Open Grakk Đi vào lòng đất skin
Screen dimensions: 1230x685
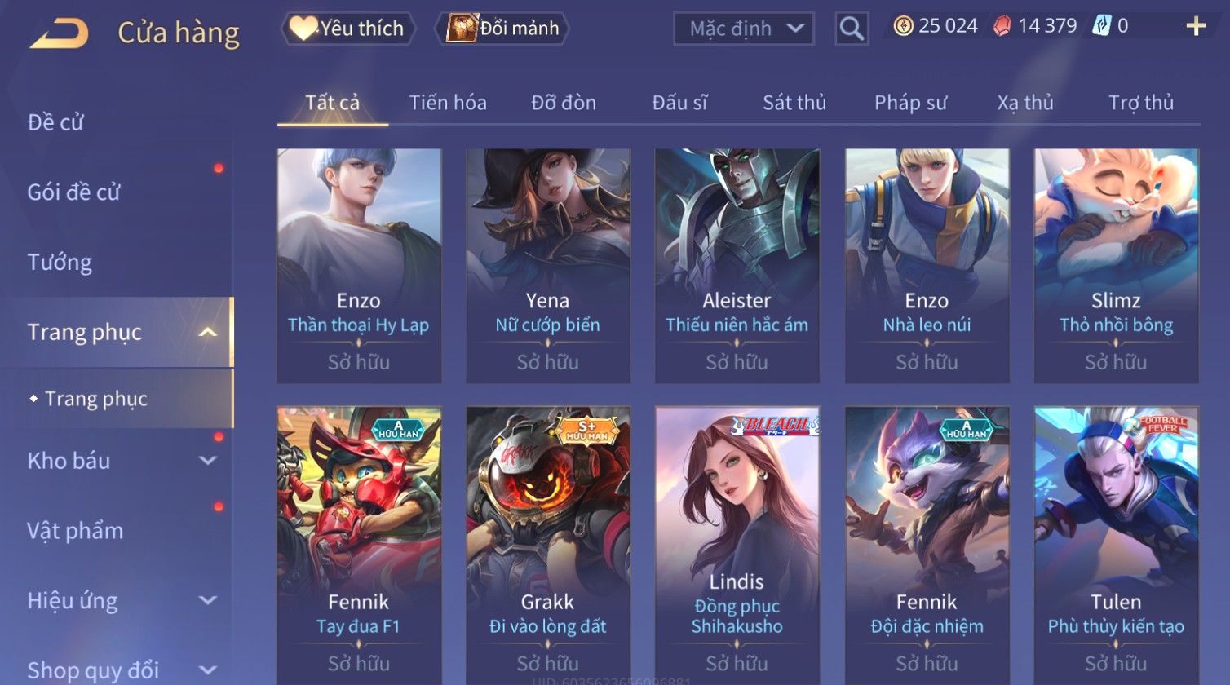pos(548,545)
